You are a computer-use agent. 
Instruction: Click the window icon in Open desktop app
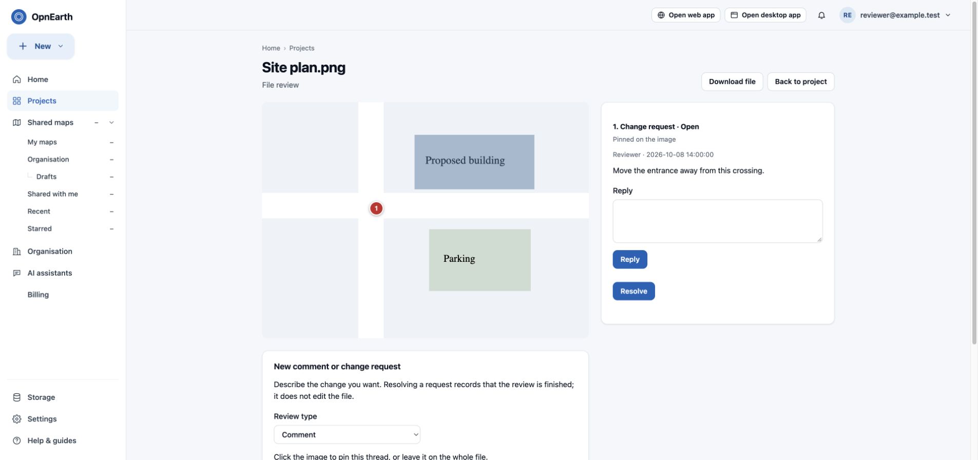[x=734, y=15]
